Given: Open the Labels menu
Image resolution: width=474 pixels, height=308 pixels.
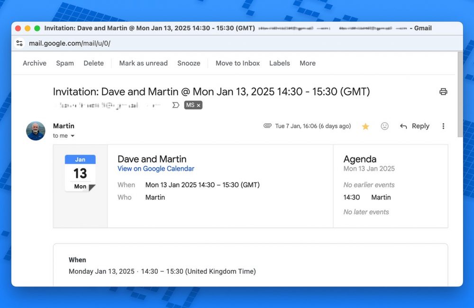Looking at the screenshot, I should point(279,63).
